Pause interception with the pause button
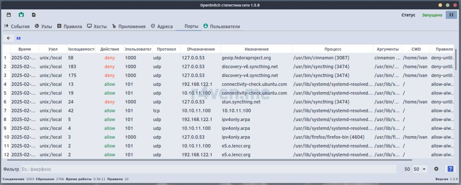461x185 pixels. (x=451, y=15)
